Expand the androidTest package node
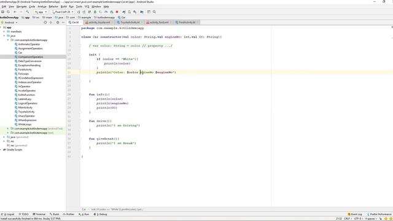 pyautogui.click(x=8, y=128)
